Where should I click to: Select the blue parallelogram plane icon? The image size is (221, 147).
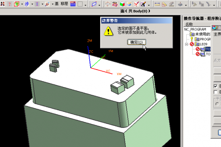(x=94, y=4)
